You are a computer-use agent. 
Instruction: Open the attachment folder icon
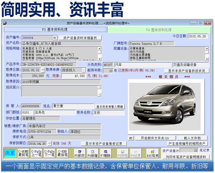point(131,138)
